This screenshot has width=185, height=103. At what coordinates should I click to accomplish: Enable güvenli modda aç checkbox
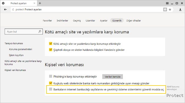coord(51,89)
